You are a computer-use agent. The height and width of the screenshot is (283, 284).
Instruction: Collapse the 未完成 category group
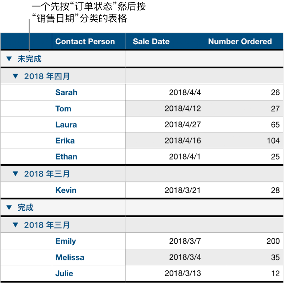(9, 59)
